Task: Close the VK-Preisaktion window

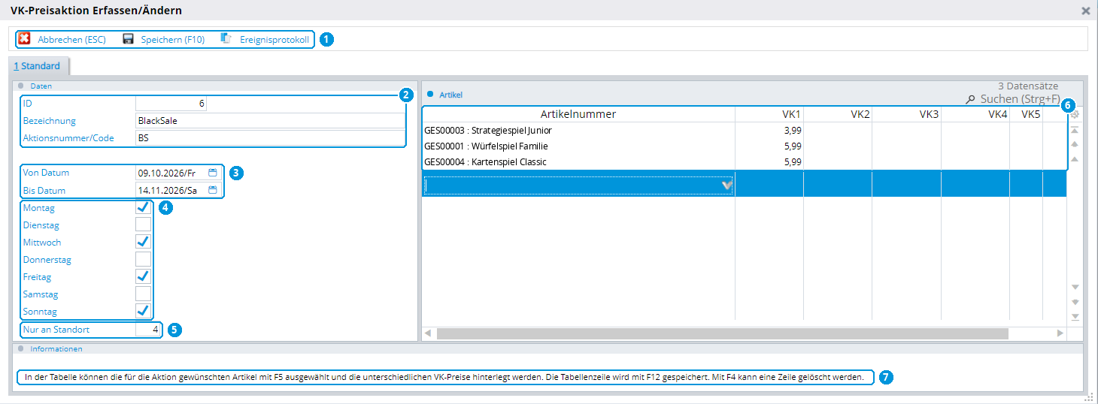Action: 1085,11
